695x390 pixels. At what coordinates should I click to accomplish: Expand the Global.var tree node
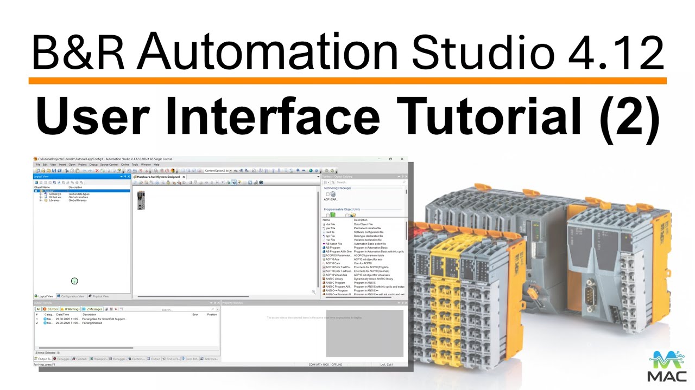[x=41, y=197]
